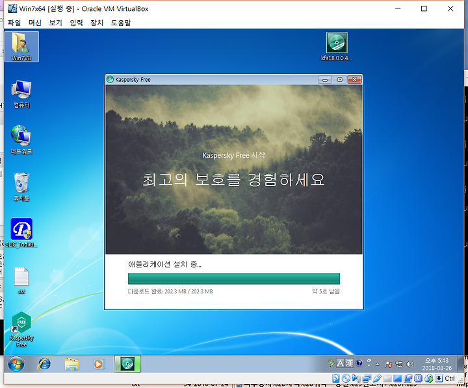Click the tray clock showing 오후 5:43

point(437,364)
